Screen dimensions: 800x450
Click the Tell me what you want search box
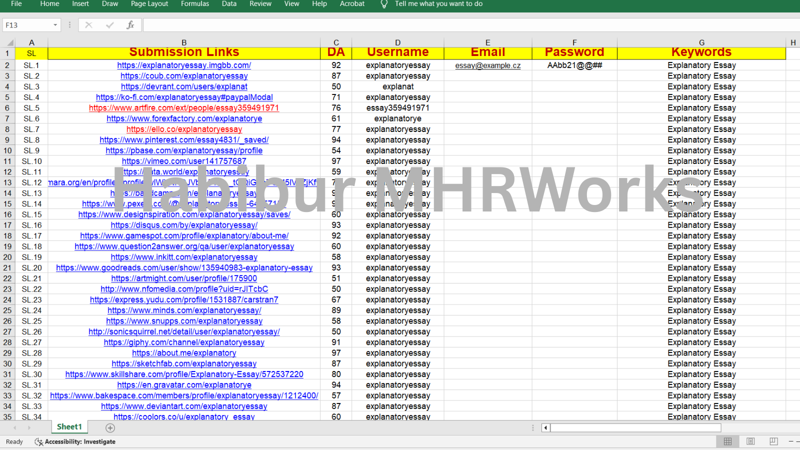438,4
